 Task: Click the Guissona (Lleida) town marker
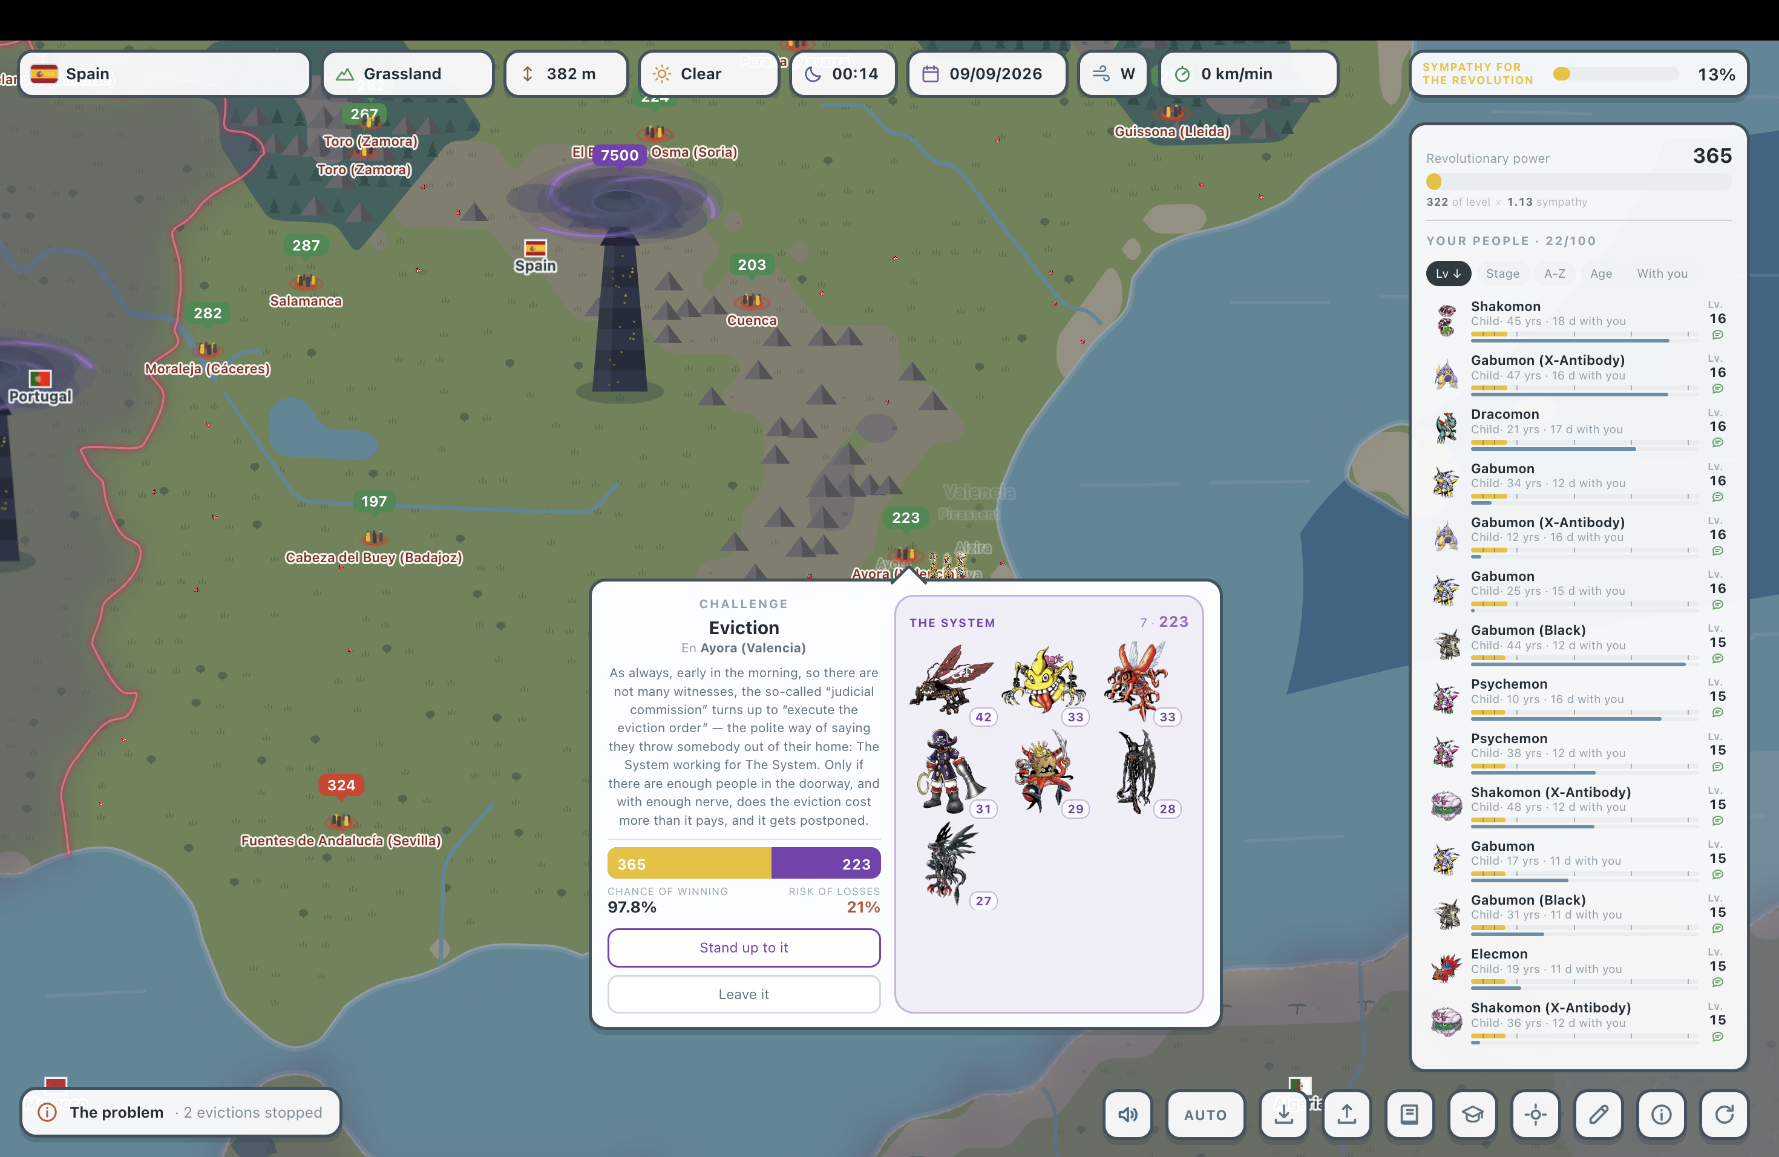point(1171,113)
